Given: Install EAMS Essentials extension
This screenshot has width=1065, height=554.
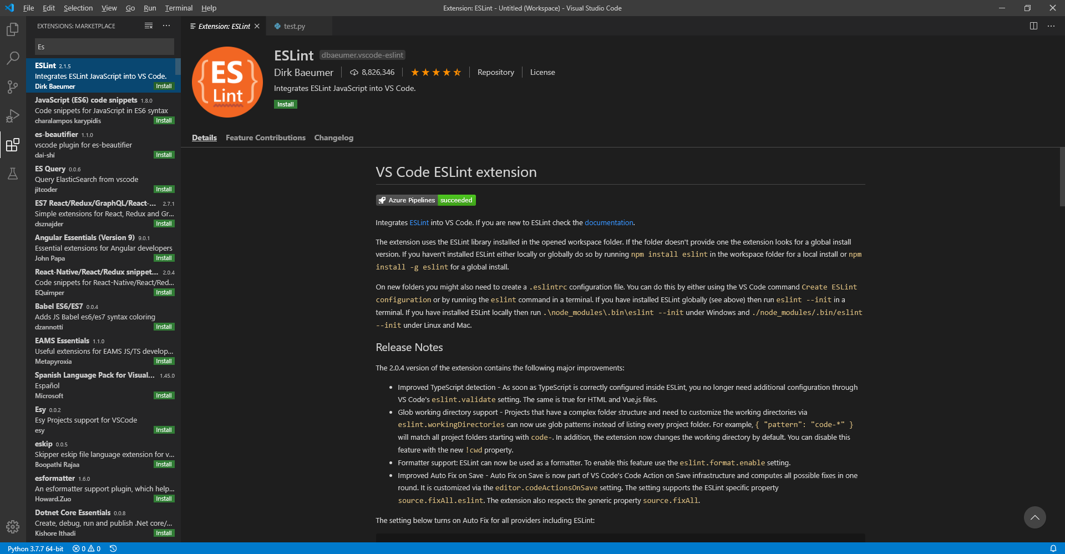Looking at the screenshot, I should pyautogui.click(x=164, y=361).
